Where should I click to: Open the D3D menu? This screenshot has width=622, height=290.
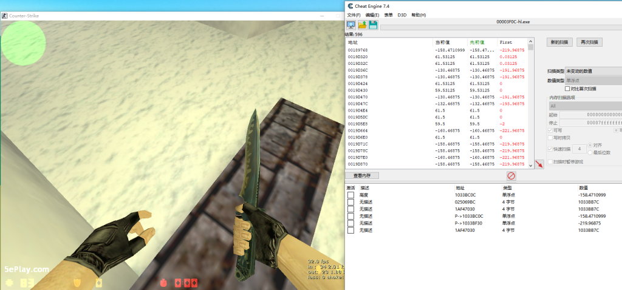(x=402, y=15)
